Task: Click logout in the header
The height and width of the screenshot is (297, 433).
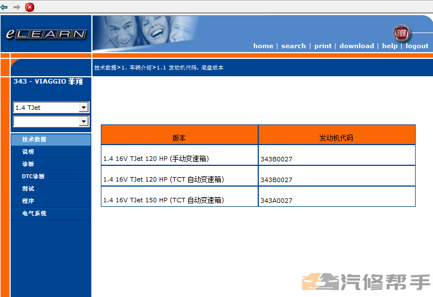Action: pyautogui.click(x=417, y=46)
